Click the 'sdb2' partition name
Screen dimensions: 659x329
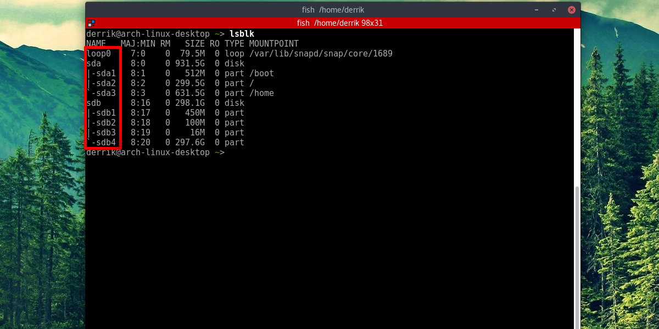(106, 123)
